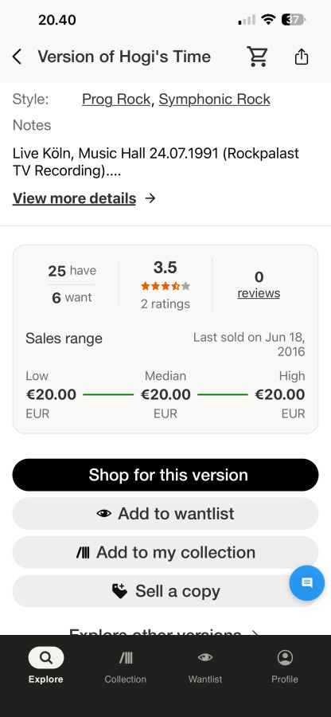Tap the Sell a copy button
This screenshot has width=331, height=717.
pos(165,591)
